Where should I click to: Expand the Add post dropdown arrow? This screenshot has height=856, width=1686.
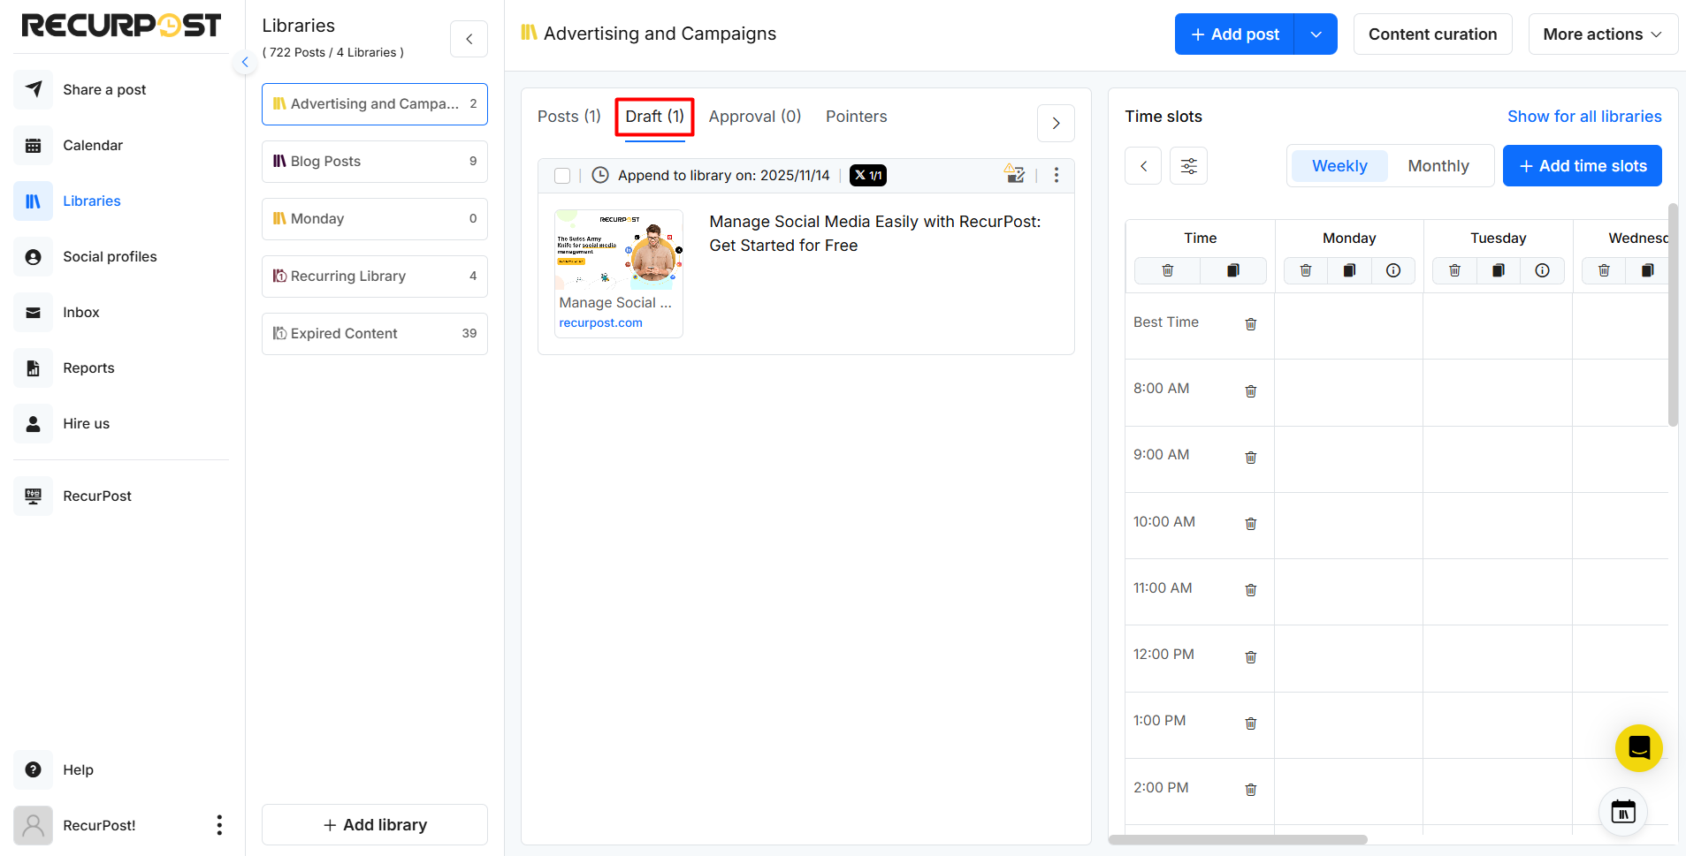tap(1316, 34)
